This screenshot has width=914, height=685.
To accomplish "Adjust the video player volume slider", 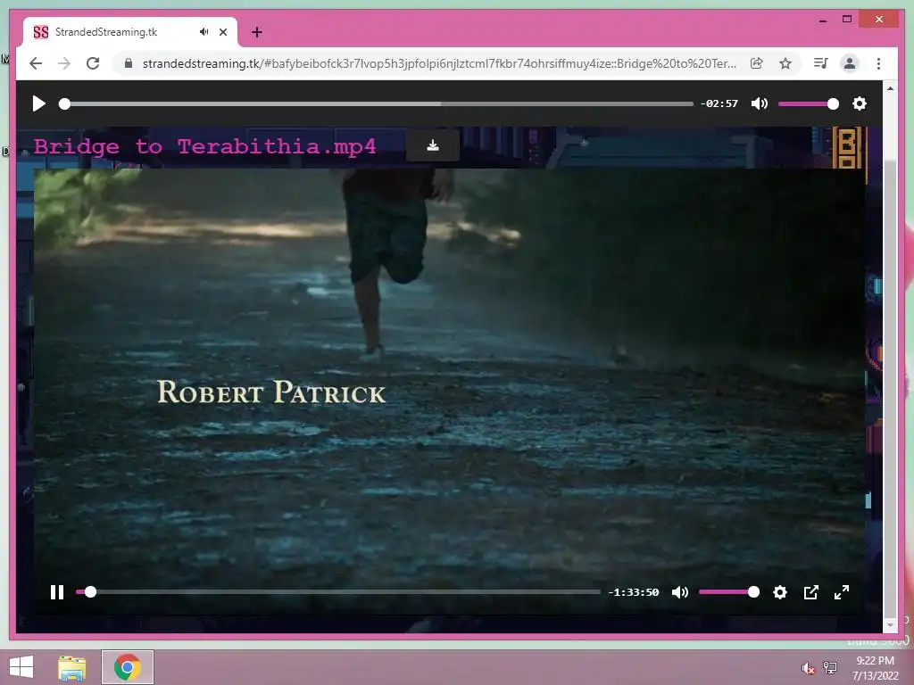I will [728, 592].
